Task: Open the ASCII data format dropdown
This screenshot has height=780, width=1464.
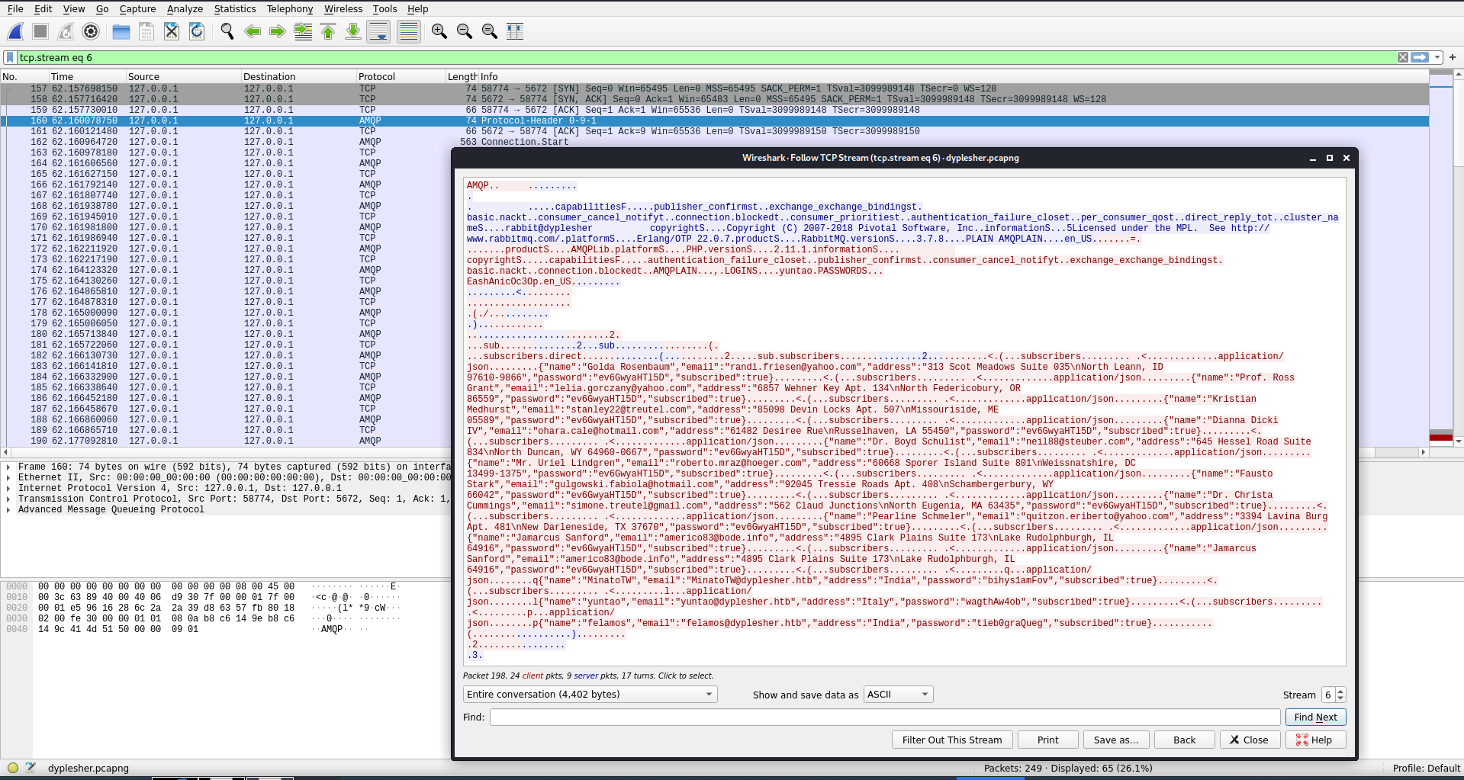Action: click(x=898, y=695)
